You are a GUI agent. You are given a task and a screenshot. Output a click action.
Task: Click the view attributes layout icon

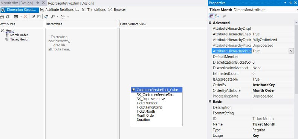point(16,17)
